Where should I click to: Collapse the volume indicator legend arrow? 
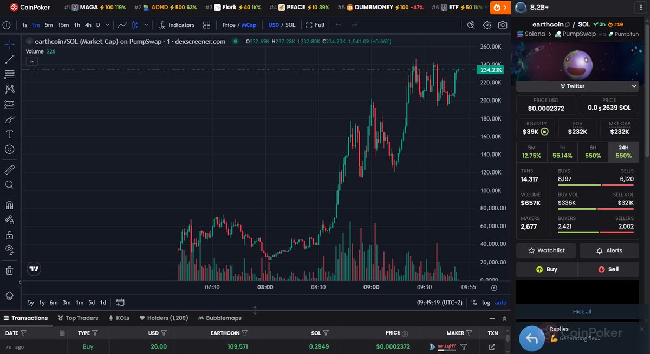pyautogui.click(x=31, y=62)
